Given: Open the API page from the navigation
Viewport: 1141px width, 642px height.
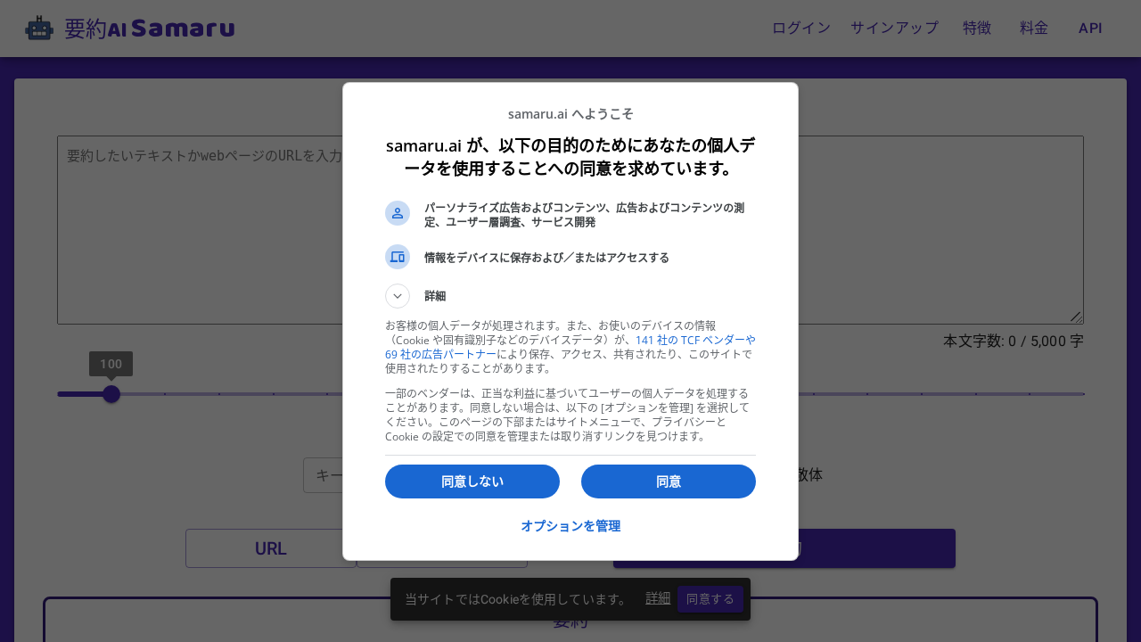Looking at the screenshot, I should pos(1090,28).
